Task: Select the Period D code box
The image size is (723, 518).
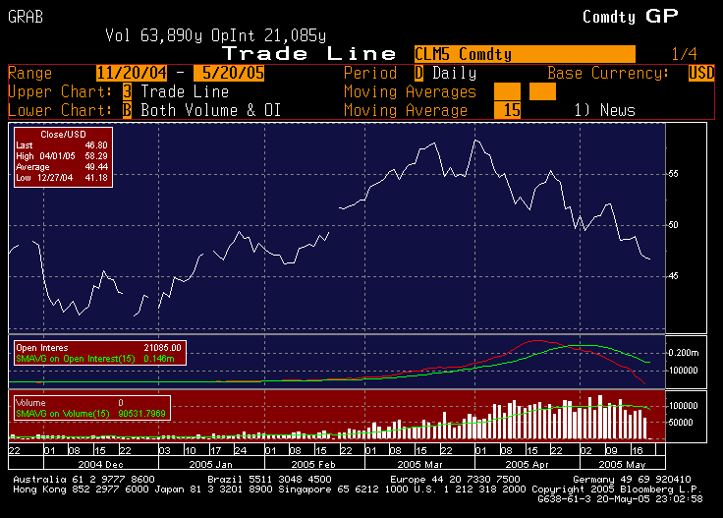Action: pyautogui.click(x=418, y=73)
